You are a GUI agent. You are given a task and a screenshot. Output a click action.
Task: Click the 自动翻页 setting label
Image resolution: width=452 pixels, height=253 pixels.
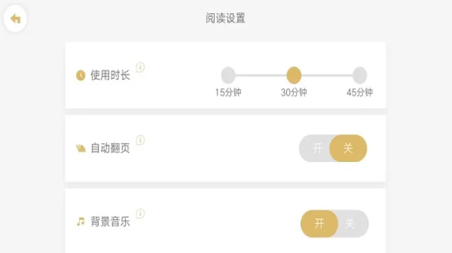(x=110, y=149)
